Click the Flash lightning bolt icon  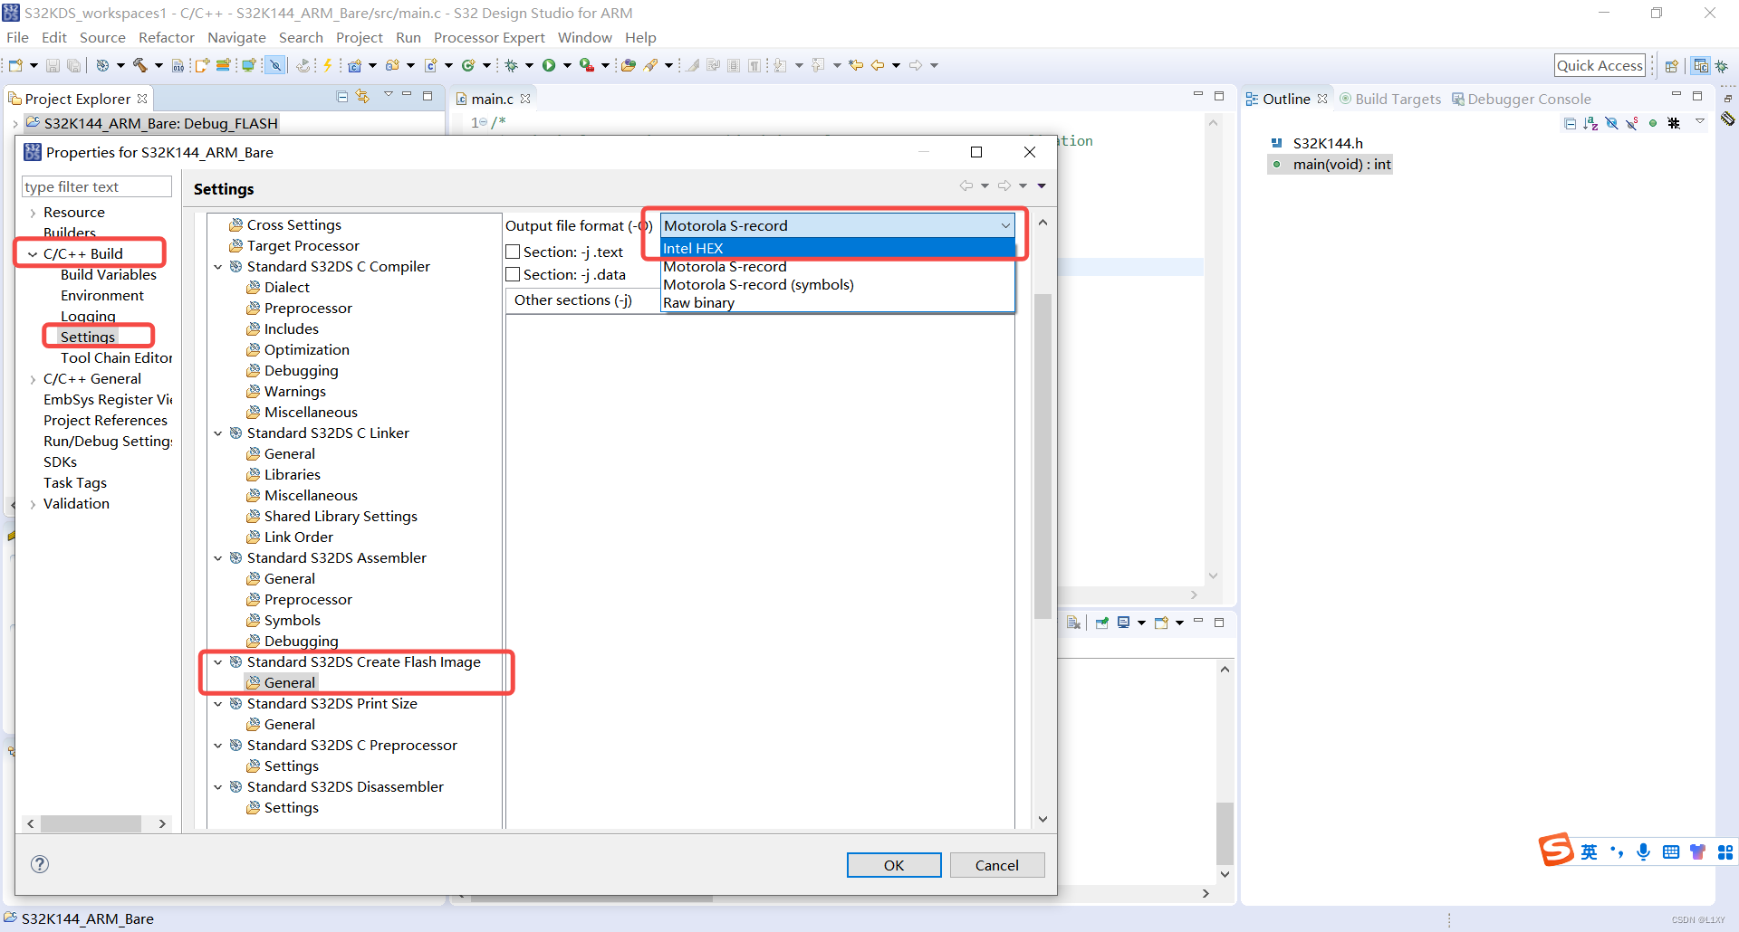(328, 65)
